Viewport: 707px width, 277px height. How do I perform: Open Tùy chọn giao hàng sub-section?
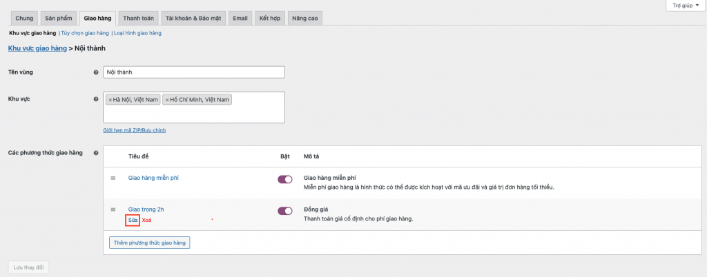84,32
